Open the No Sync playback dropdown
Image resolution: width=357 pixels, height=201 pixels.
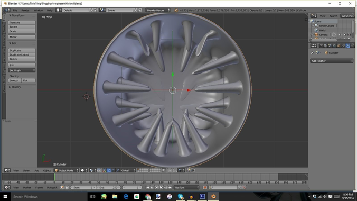tap(186, 187)
